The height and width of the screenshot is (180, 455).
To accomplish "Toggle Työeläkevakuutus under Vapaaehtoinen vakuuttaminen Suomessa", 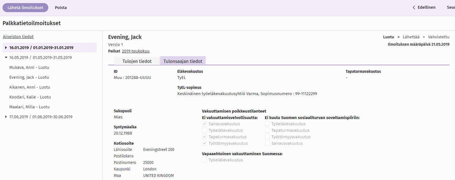I will click(x=204, y=160).
